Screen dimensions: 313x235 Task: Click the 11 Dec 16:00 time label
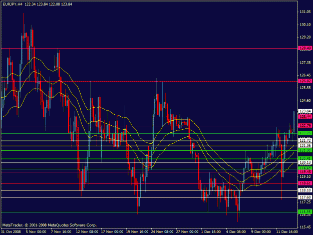coord(287,232)
